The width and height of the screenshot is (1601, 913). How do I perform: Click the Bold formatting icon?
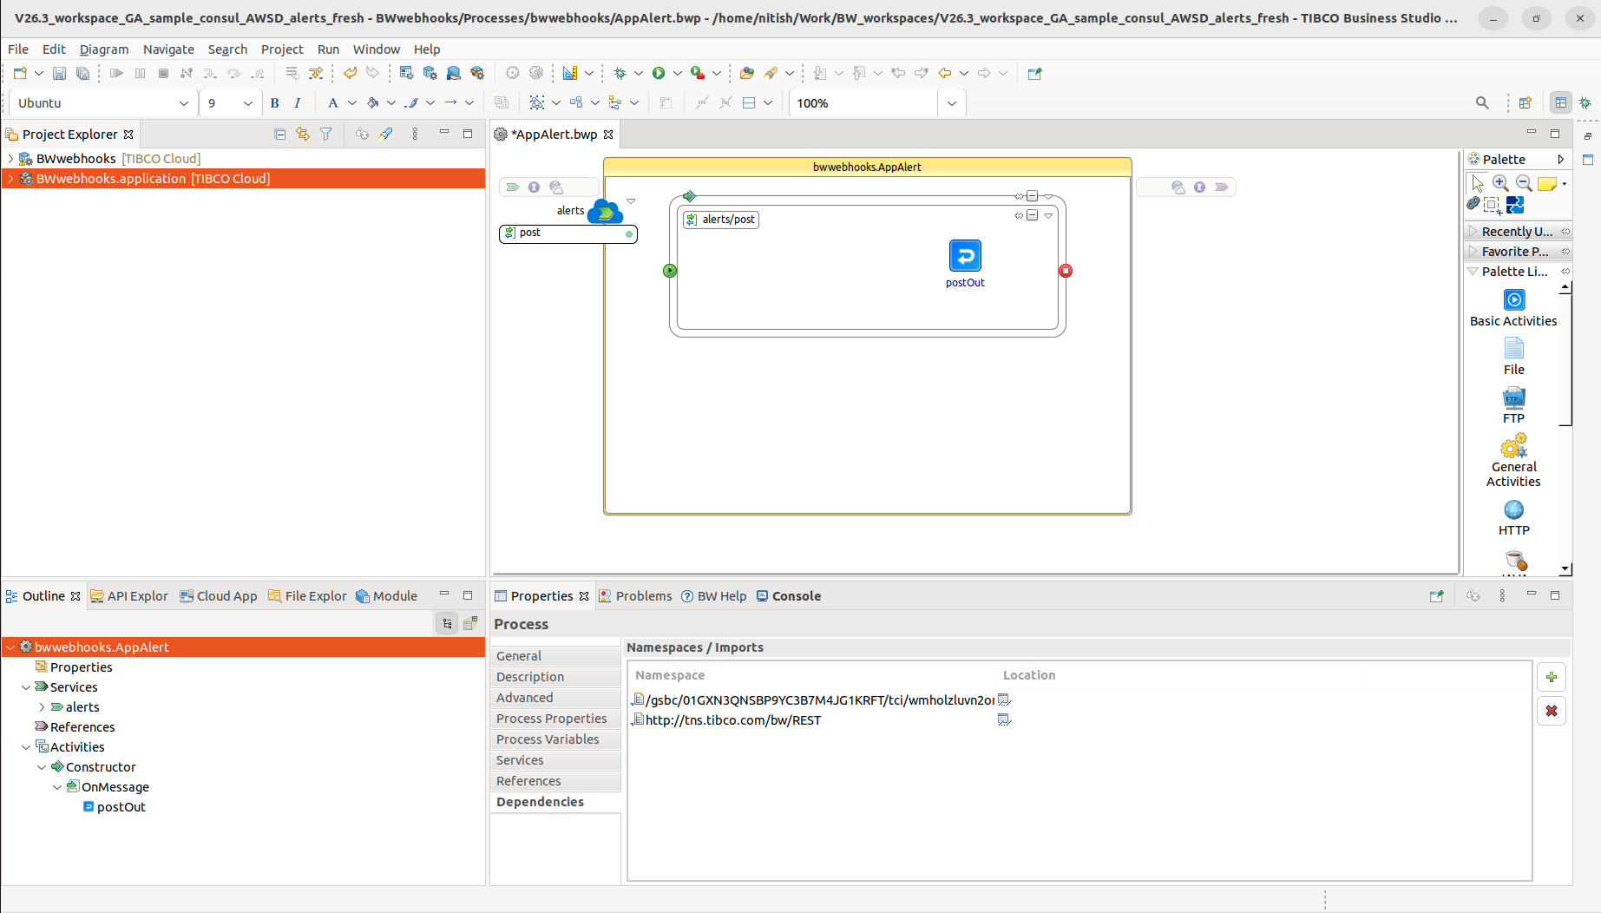[275, 103]
